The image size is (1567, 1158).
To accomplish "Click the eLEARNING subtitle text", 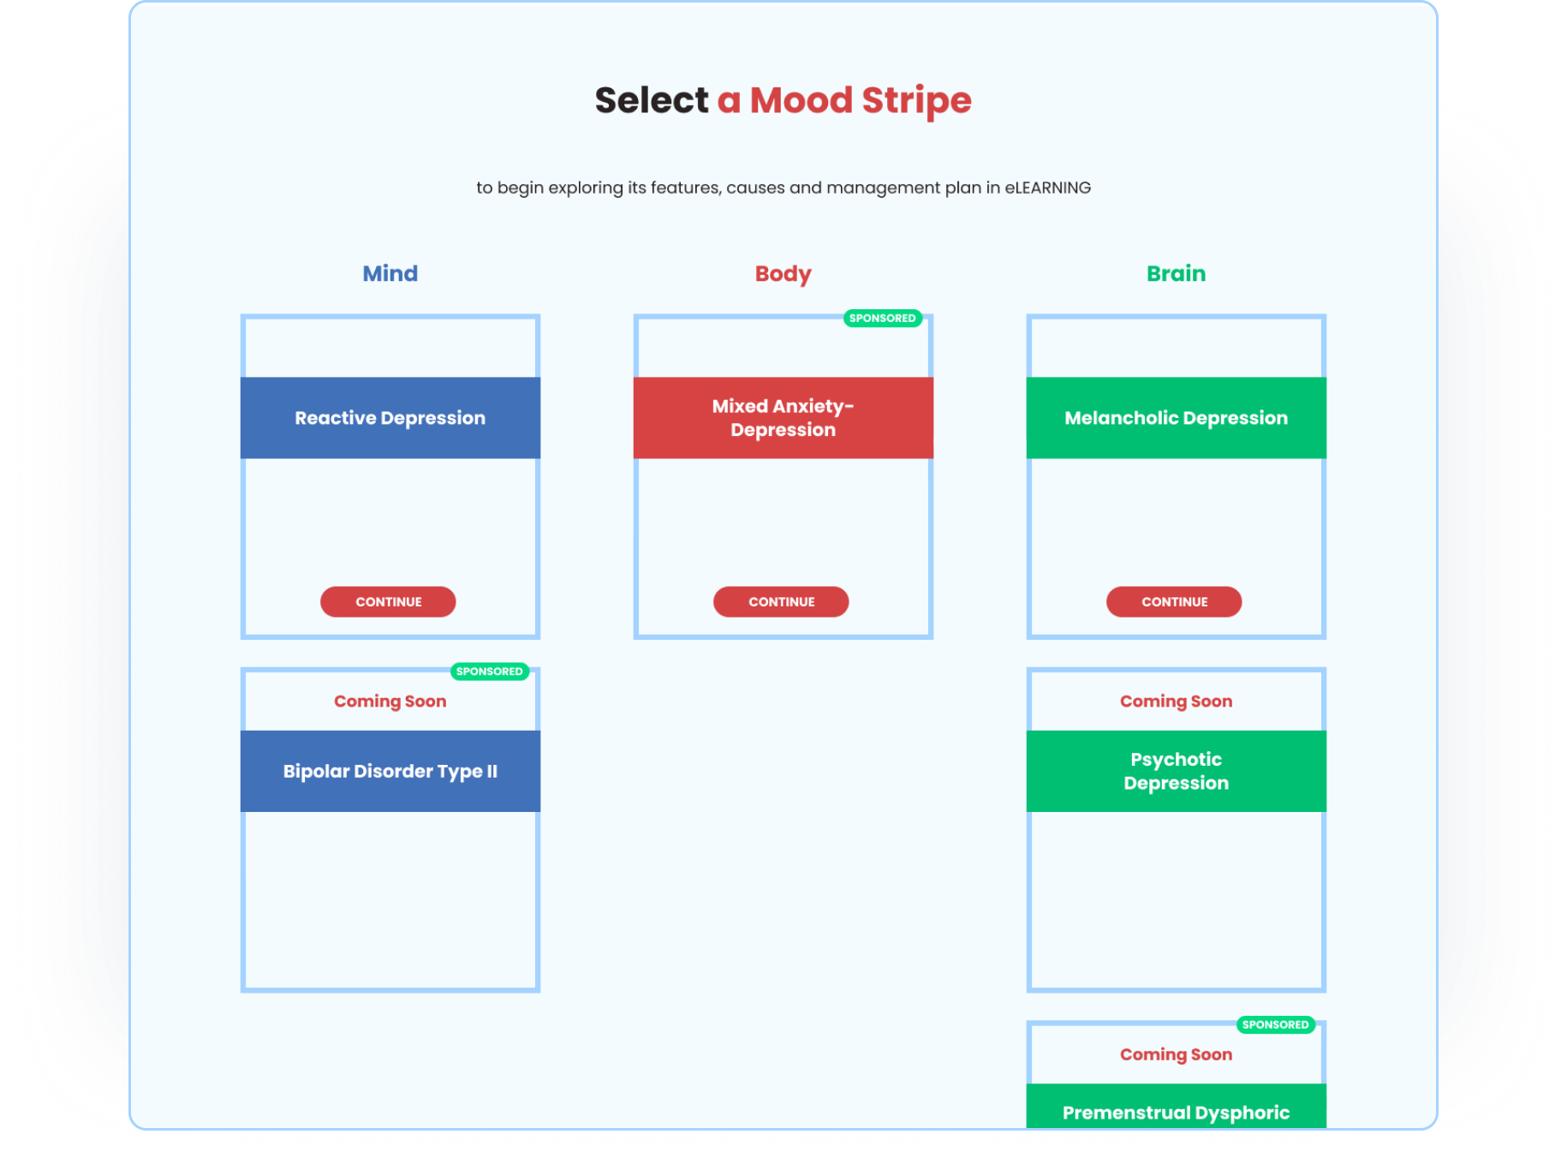I will (x=783, y=188).
